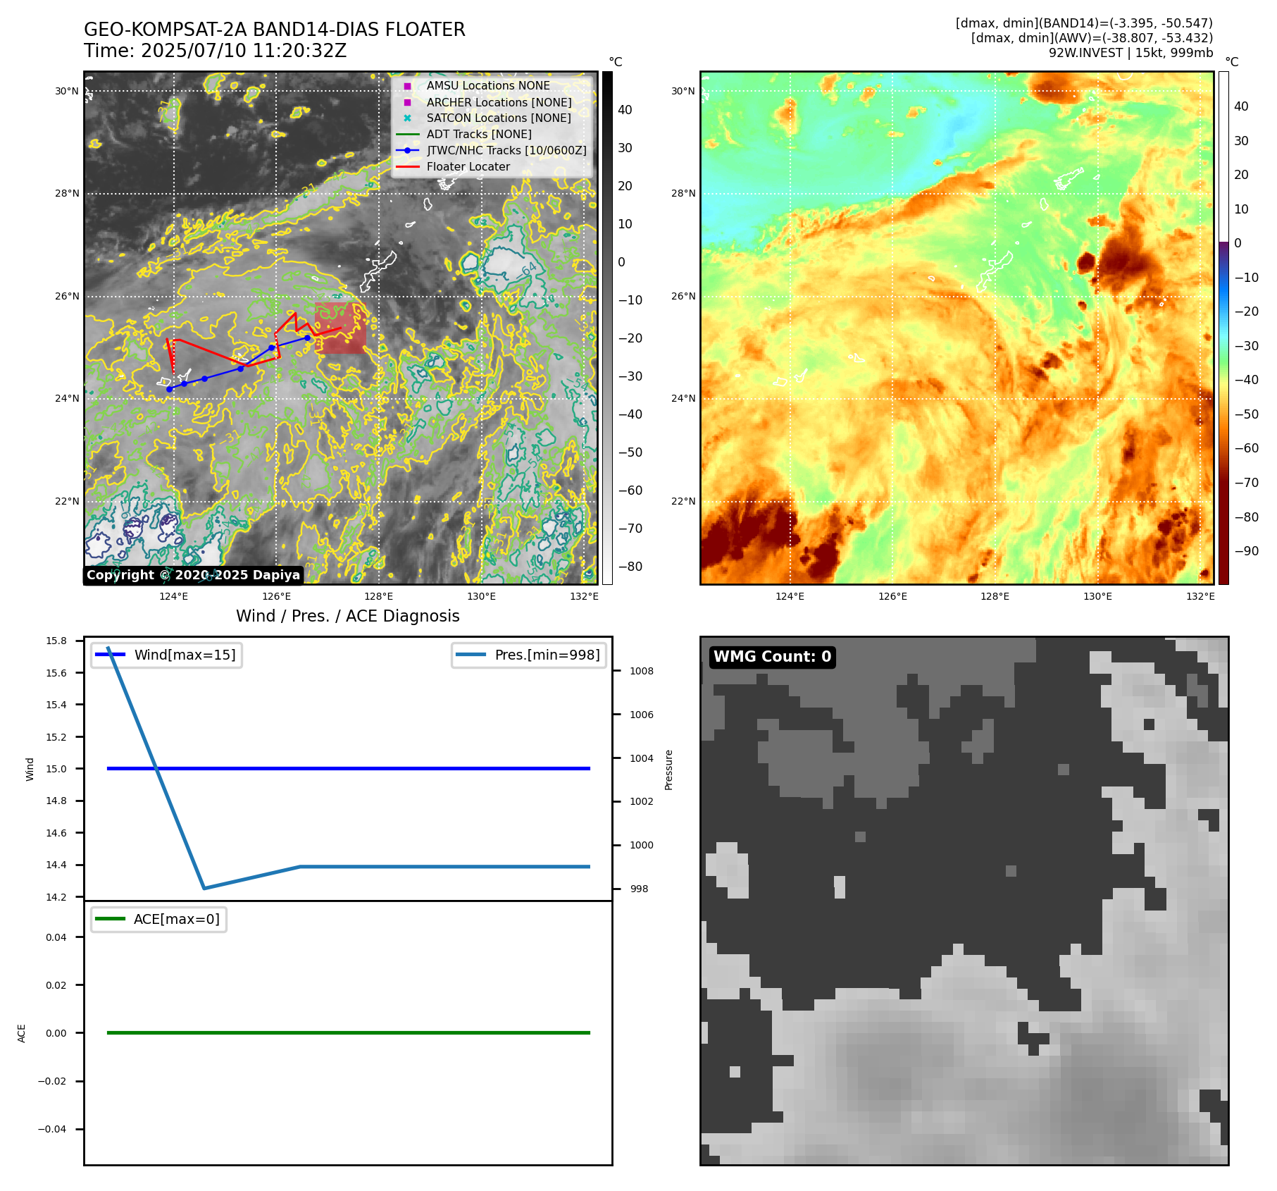Click the Wind / Pres. / ACE Diagnosis title
The image size is (1277, 1191).
coord(348,616)
